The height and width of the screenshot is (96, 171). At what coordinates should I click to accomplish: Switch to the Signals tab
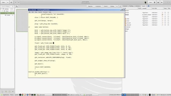click(x=144, y=6)
